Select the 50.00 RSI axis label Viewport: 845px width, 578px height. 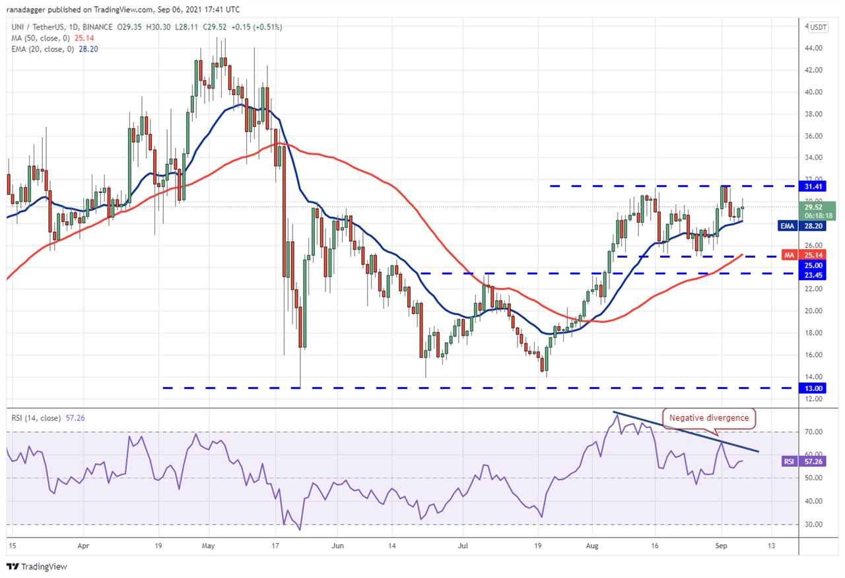[813, 478]
